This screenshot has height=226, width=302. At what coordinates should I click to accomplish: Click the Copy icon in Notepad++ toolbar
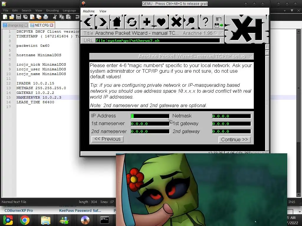pyautogui.click(x=61, y=17)
